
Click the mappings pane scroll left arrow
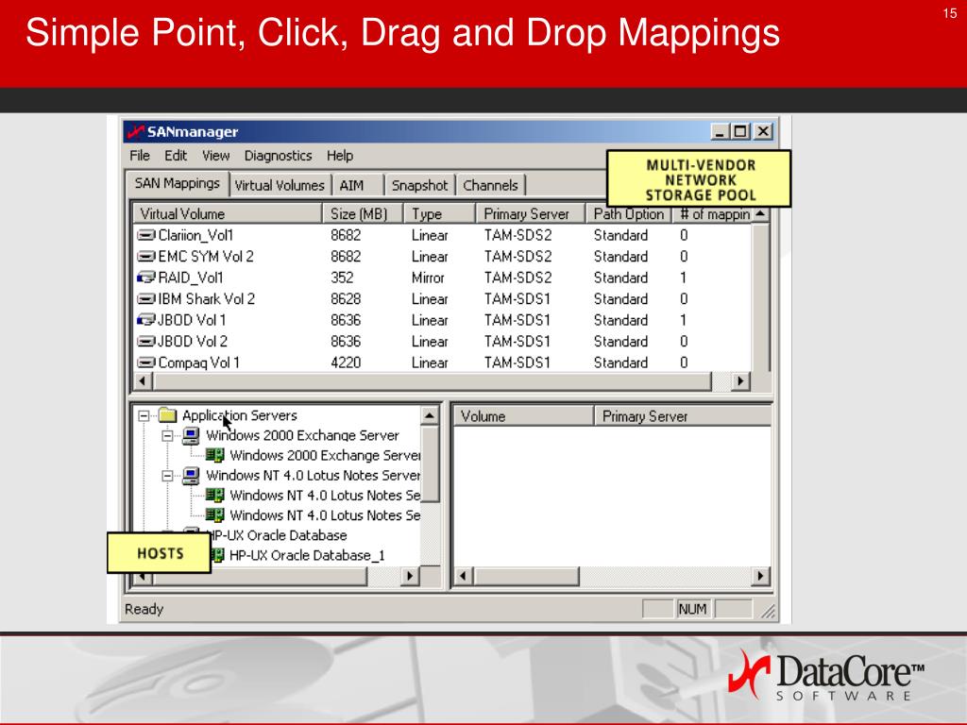click(464, 577)
